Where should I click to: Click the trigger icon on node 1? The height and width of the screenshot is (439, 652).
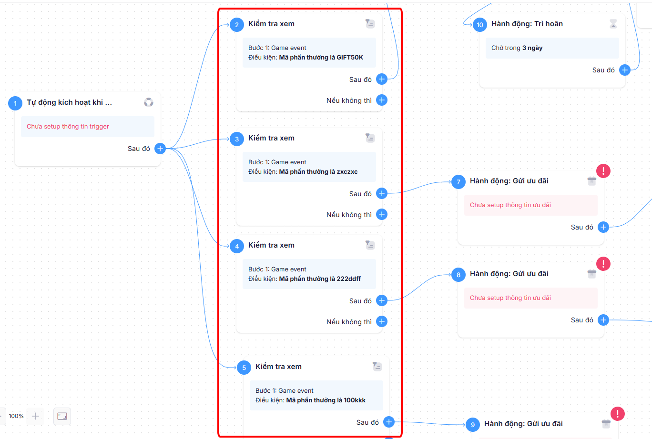pos(149,102)
